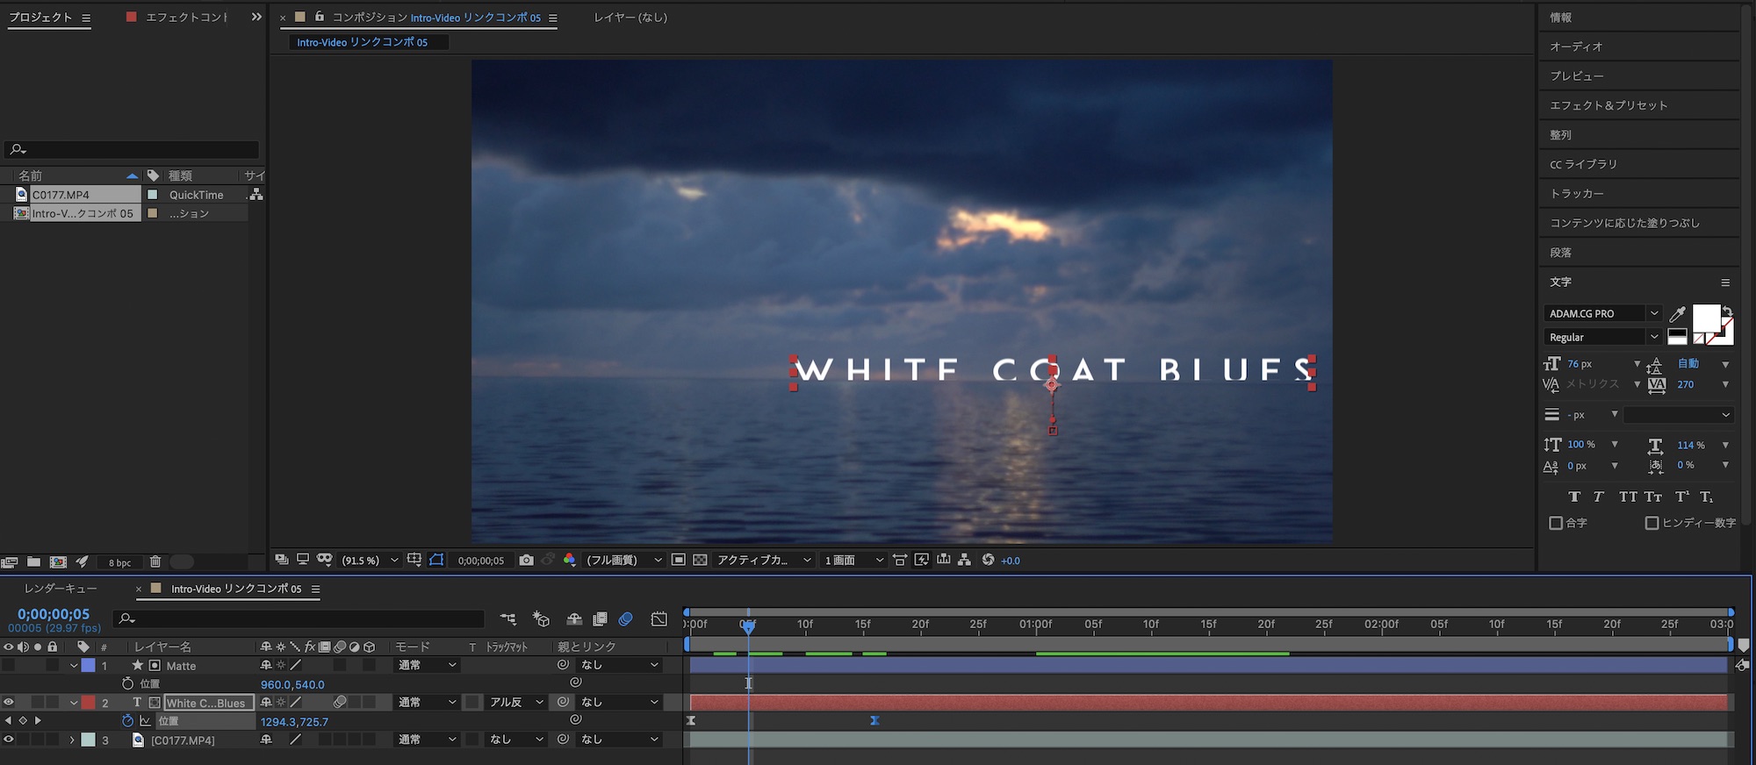Take a snapshot with the camera icon

tap(526, 561)
